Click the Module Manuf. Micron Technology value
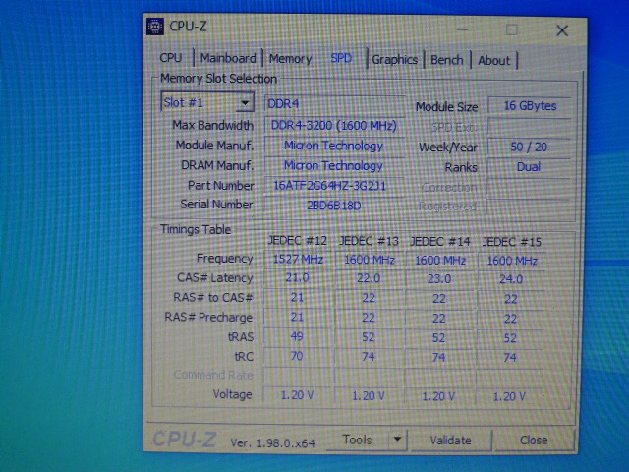This screenshot has height=472, width=629. (x=334, y=146)
